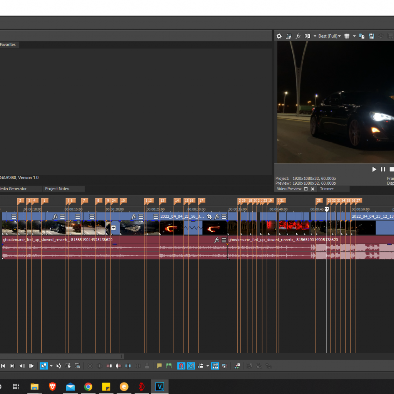Image resolution: width=394 pixels, height=394 pixels.
Task: Switch to the Trimmer tab
Action: pos(327,189)
